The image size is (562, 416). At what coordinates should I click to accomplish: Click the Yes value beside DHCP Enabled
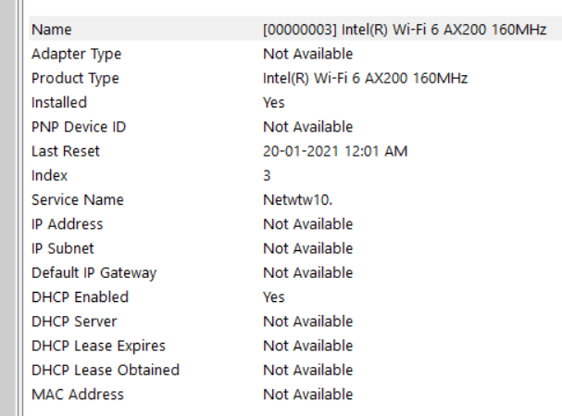coord(274,297)
